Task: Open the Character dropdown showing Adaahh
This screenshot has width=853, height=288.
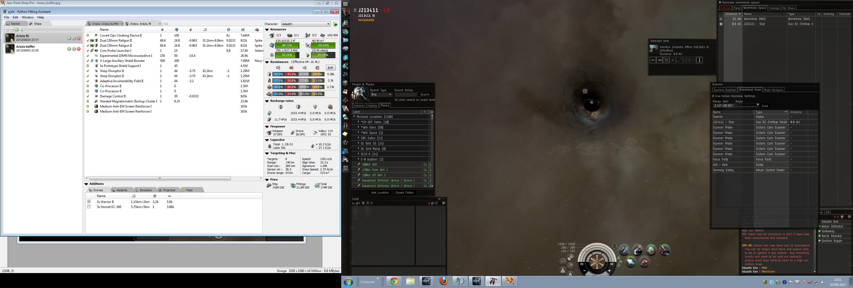Action: [305, 24]
